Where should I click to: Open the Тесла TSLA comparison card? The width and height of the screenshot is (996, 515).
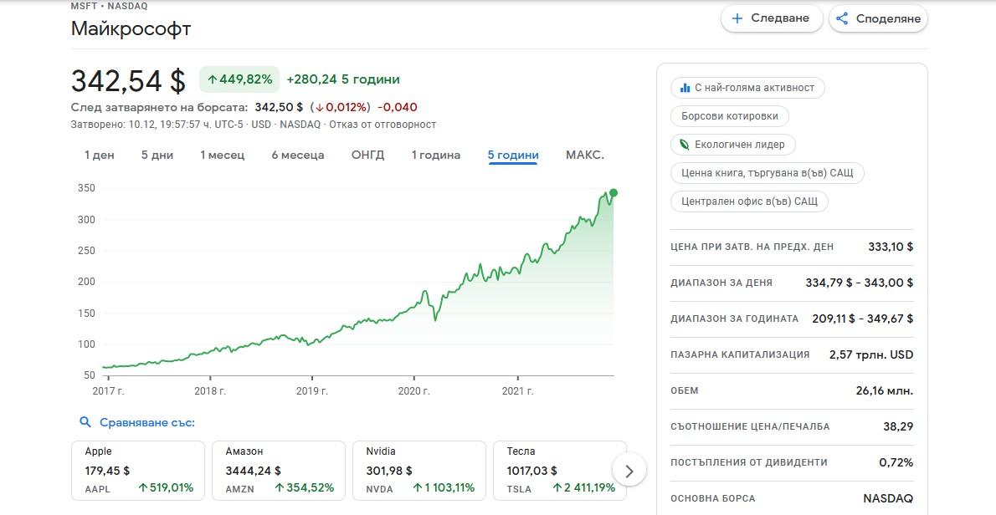[560, 470]
